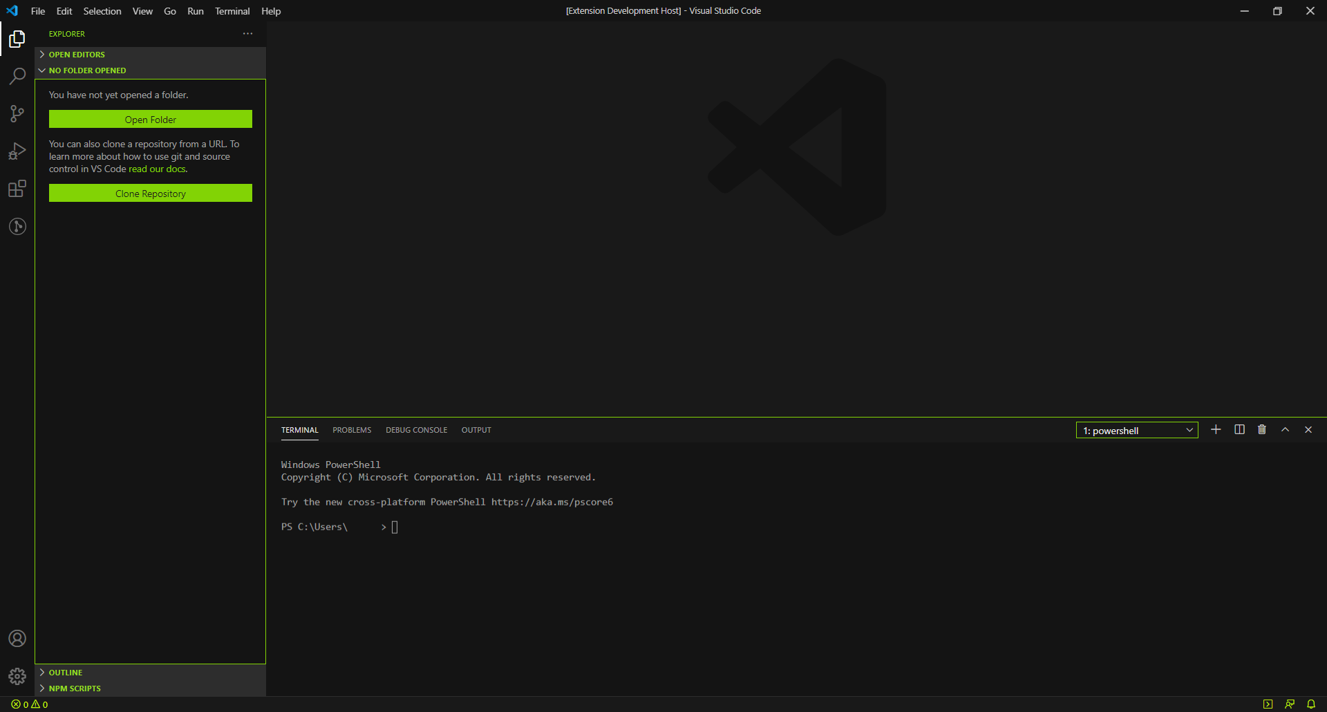
Task: Click the Clone Repository button
Action: pyautogui.click(x=151, y=193)
